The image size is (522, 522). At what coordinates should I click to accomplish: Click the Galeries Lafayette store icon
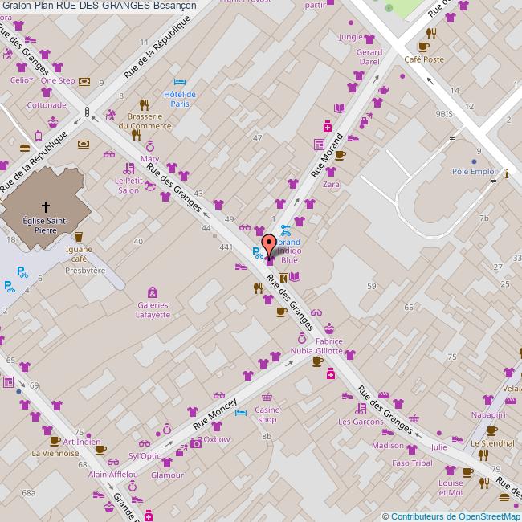(153, 293)
